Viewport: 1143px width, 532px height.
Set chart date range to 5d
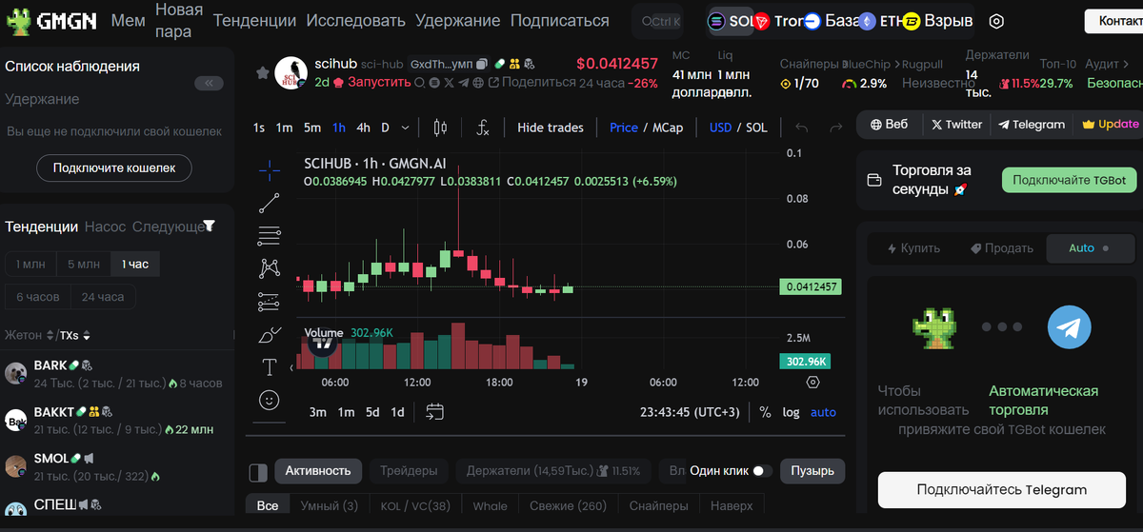(x=372, y=412)
